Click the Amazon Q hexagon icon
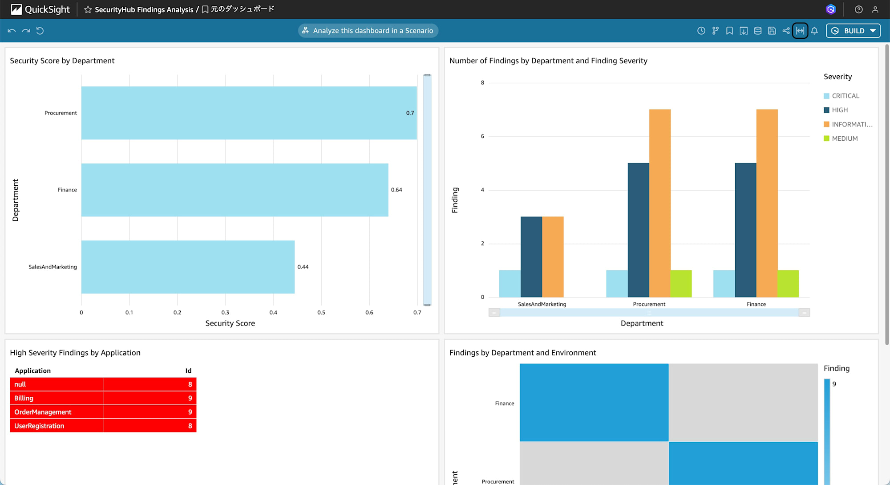890x485 pixels. [831, 9]
